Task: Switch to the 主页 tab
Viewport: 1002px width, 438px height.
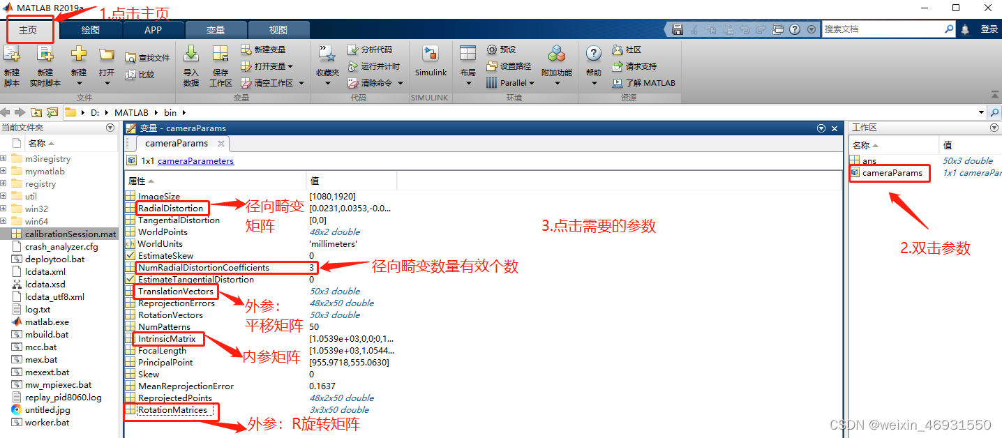Action: tap(28, 30)
